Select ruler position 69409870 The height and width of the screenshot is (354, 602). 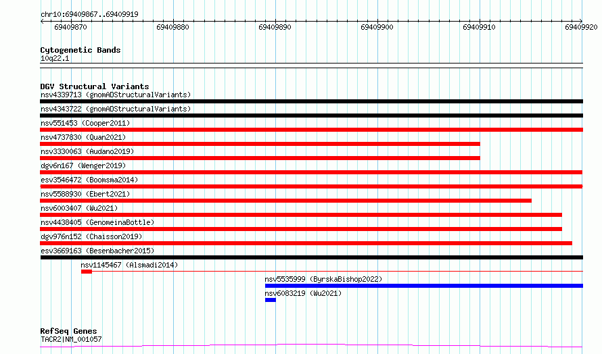click(70, 27)
